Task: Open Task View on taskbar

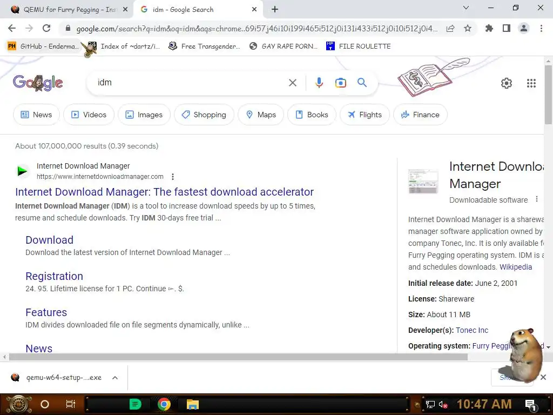Action: 71,404
